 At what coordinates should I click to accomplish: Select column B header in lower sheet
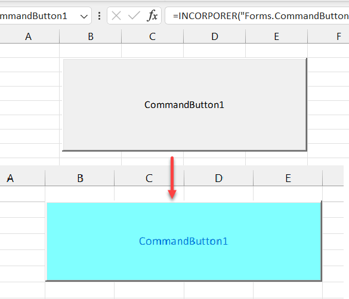[x=80, y=178]
